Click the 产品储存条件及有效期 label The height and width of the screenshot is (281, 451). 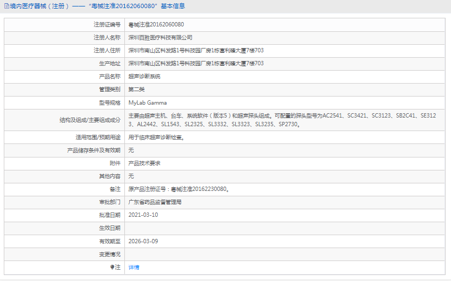(x=94, y=150)
